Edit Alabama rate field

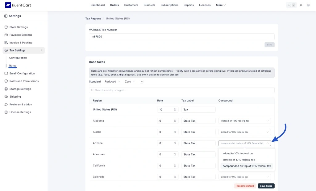(x=168, y=121)
